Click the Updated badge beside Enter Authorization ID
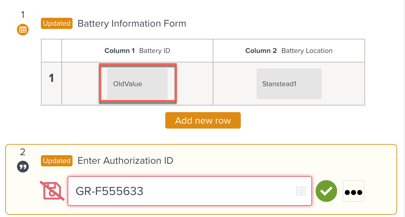This screenshot has width=405, height=217. click(57, 161)
